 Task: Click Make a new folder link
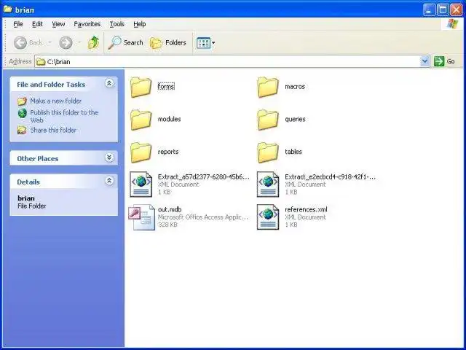pyautogui.click(x=55, y=101)
